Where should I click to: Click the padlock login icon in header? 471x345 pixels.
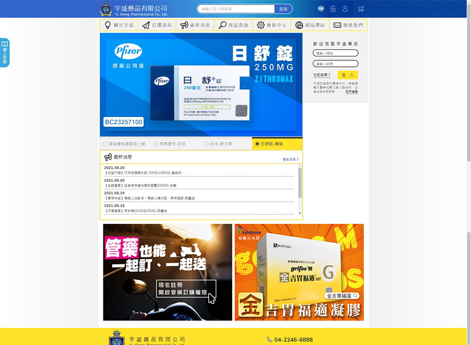tap(333, 8)
